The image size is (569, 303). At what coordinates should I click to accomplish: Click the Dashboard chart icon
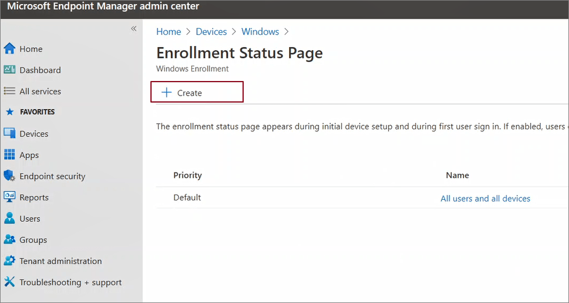pos(9,70)
